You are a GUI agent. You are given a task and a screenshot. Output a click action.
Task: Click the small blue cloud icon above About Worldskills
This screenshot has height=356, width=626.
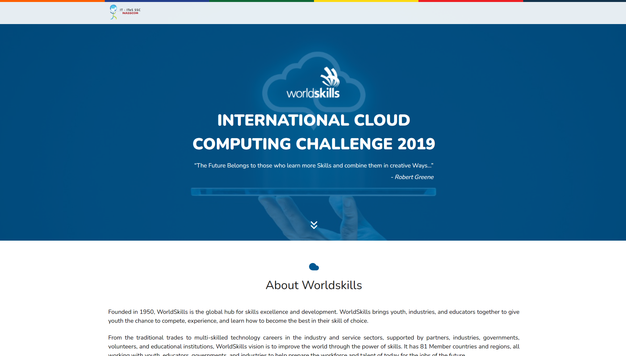coord(314,266)
